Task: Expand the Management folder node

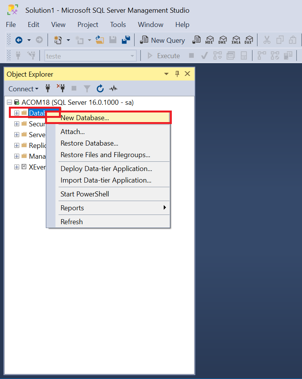Action: click(17, 156)
